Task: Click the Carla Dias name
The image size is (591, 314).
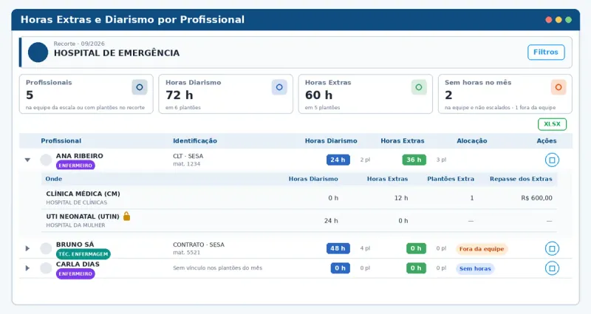Action: [78, 264]
